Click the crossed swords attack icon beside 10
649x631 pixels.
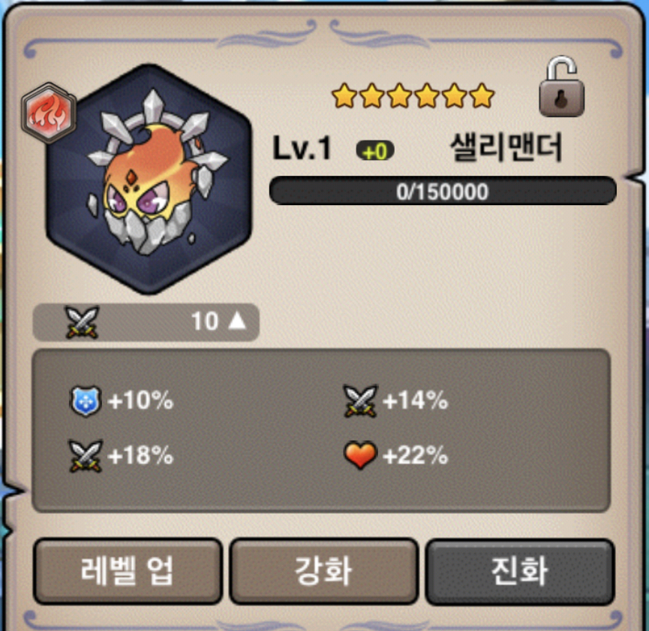pos(83,322)
